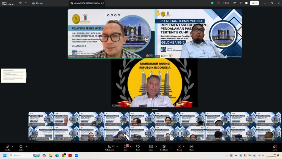
Task: Click I Putu Suyoga participant tile
Action: pyautogui.click(x=192, y=133)
